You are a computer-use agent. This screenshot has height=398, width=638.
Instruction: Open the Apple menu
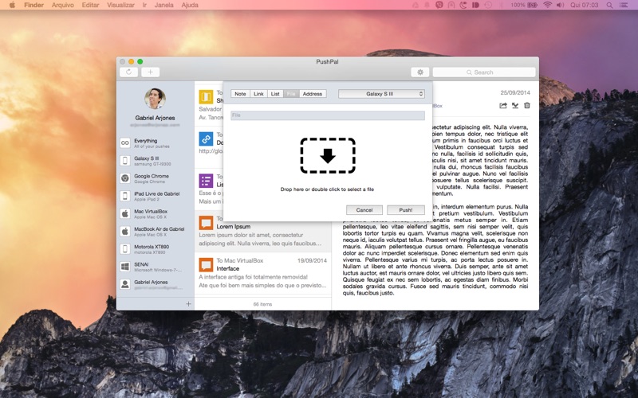click(x=12, y=5)
